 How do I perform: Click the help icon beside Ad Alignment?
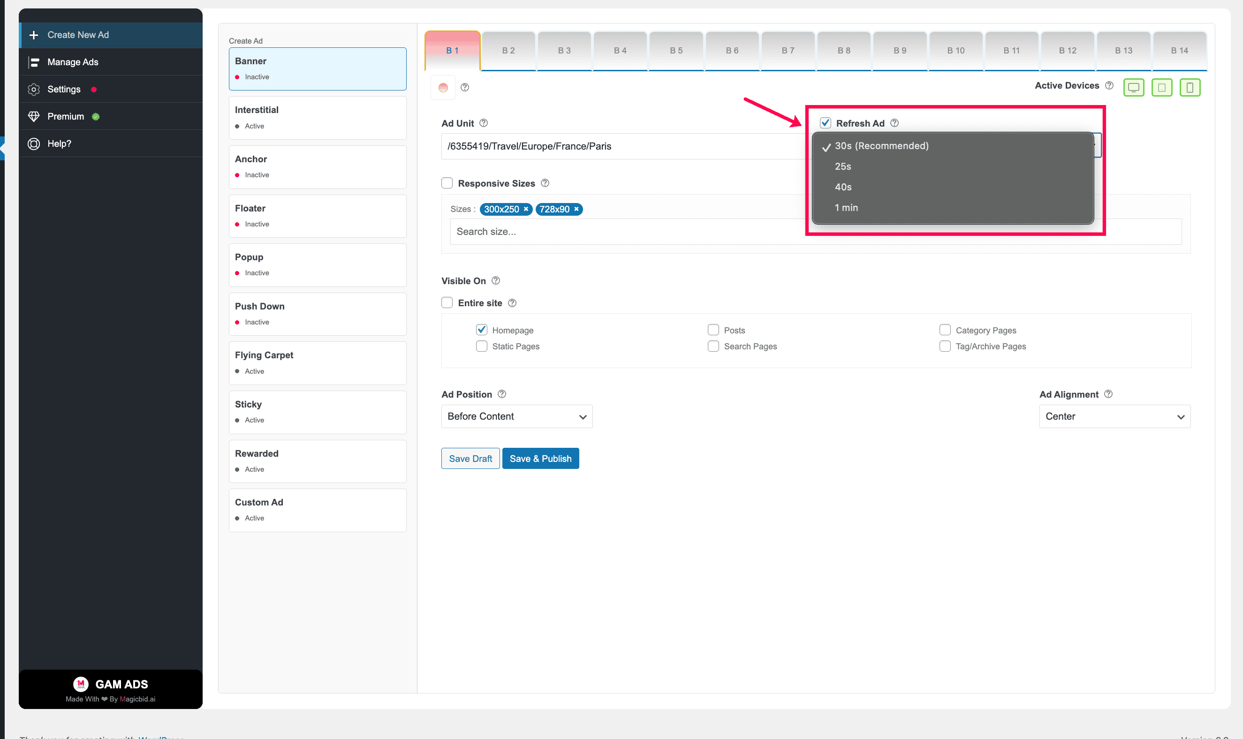[x=1108, y=394]
